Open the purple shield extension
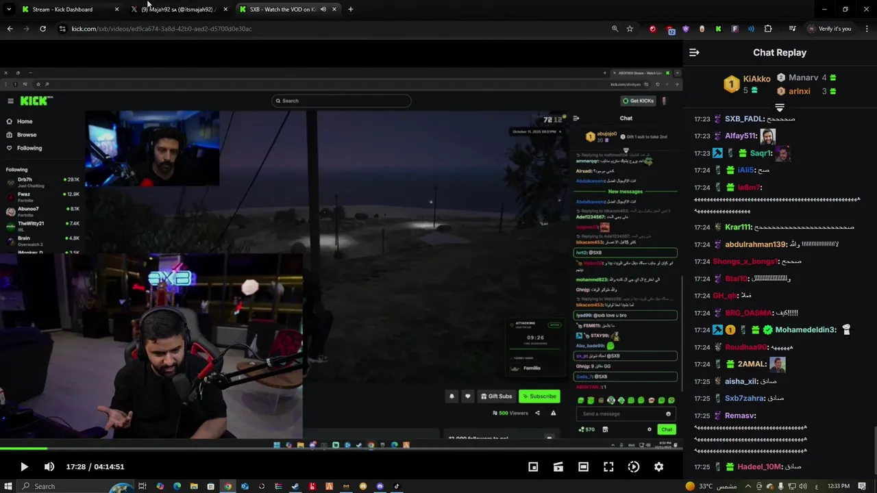Image resolution: width=877 pixels, height=493 pixels. pyautogui.click(x=685, y=29)
